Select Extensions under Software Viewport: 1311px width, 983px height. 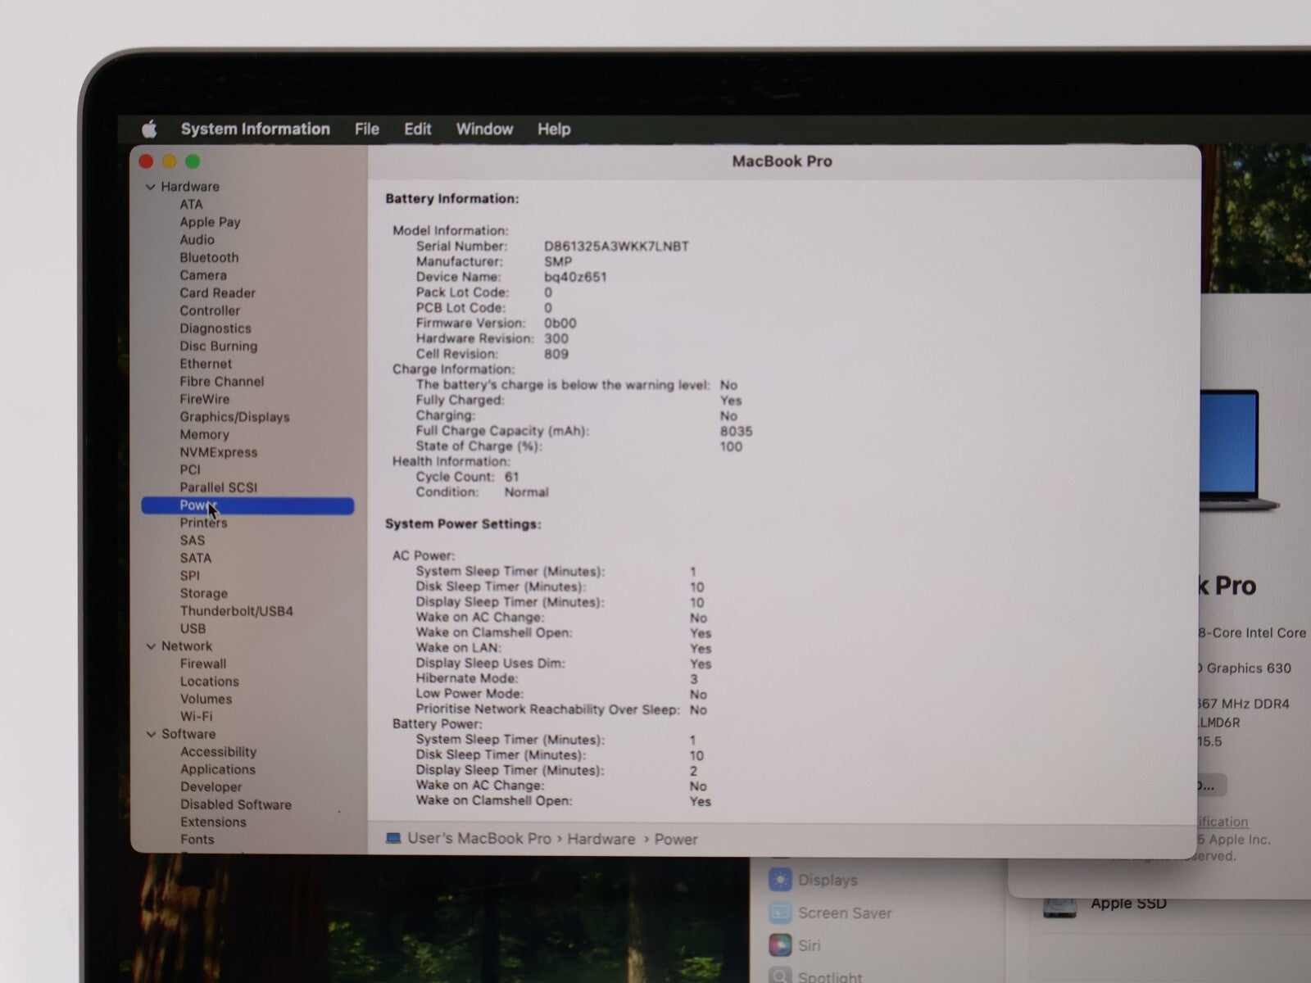[x=213, y=822]
